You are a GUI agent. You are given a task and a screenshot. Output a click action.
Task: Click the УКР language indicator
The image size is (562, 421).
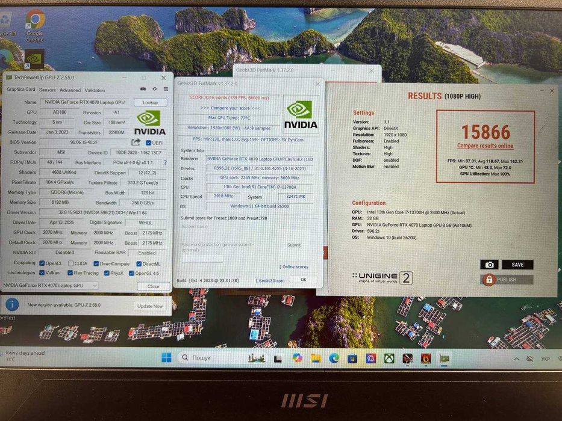pos(546,358)
